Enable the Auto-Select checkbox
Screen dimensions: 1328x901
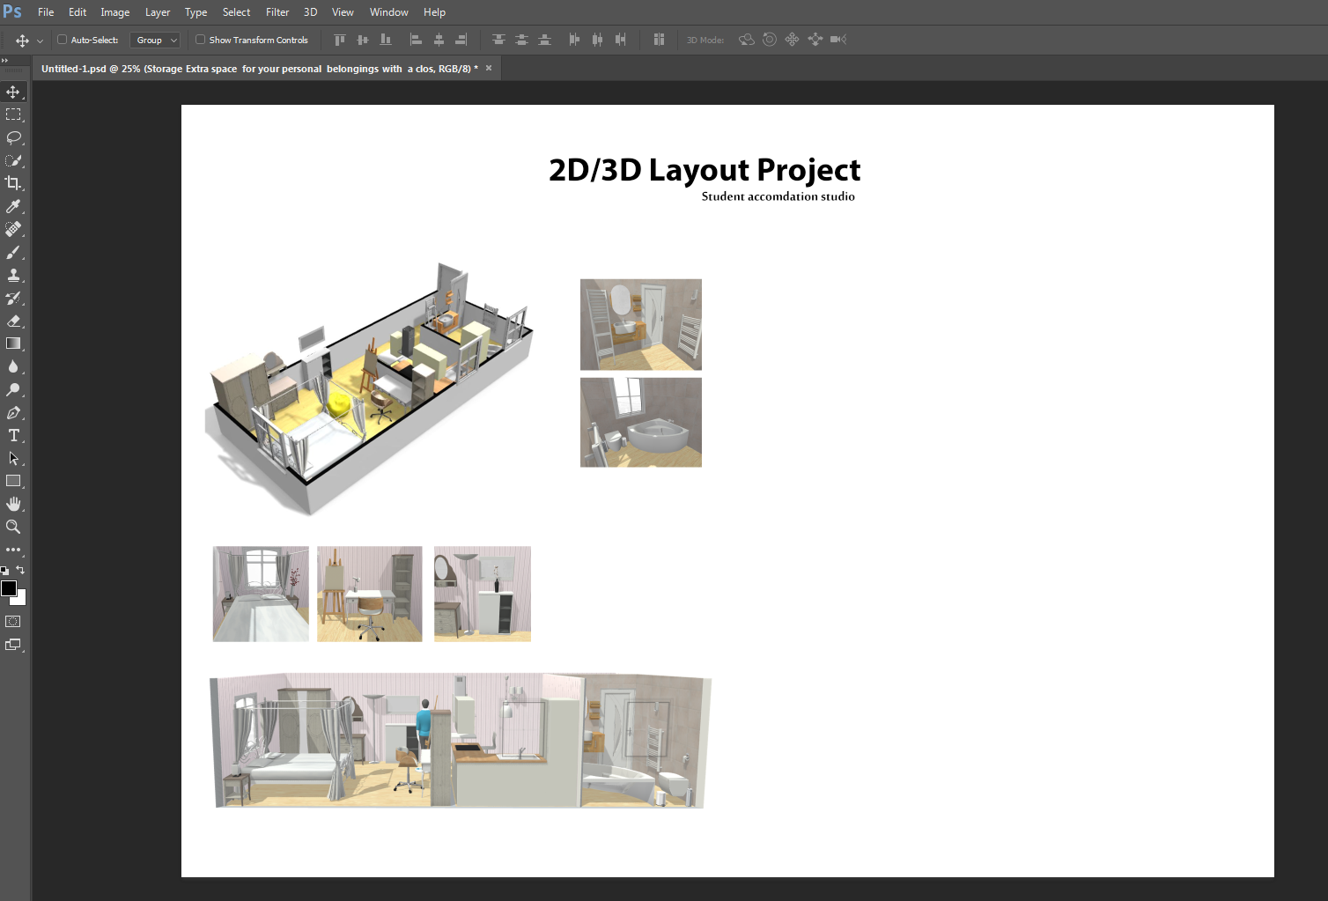pyautogui.click(x=63, y=40)
